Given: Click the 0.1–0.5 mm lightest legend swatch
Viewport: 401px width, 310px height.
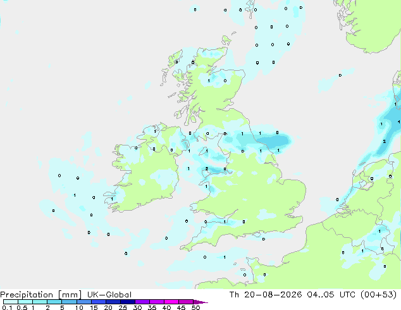Looking at the screenshot, I should pos(11,302).
